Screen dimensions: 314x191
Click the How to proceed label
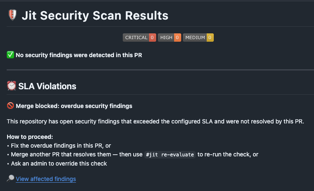30,137
